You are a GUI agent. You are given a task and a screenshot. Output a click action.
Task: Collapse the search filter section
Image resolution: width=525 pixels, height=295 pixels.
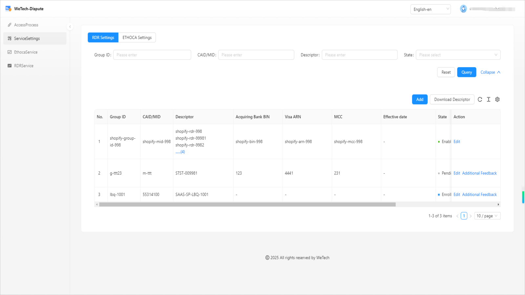click(490, 72)
